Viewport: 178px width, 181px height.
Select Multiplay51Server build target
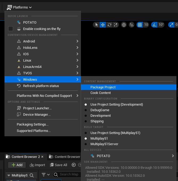click(104, 144)
